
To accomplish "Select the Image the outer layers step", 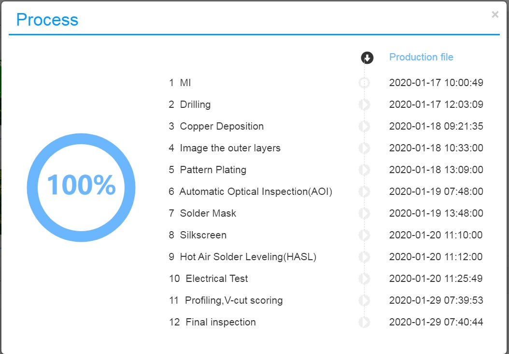I will (224, 148).
